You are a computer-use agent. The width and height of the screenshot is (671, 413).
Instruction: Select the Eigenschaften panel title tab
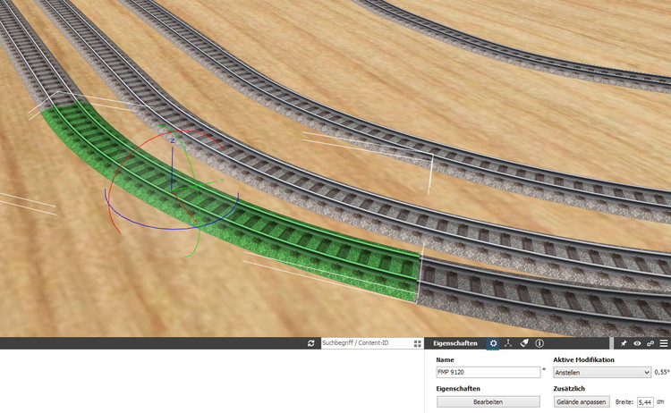(x=454, y=343)
